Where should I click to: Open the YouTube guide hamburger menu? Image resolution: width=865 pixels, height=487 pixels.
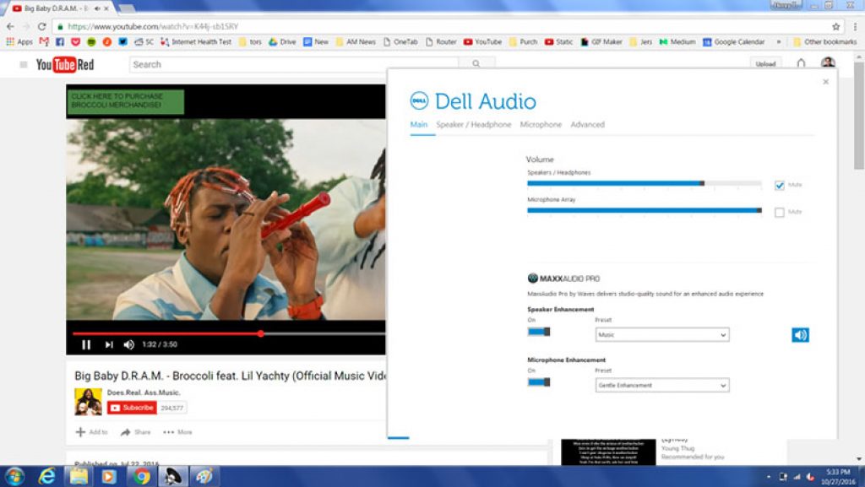23,64
